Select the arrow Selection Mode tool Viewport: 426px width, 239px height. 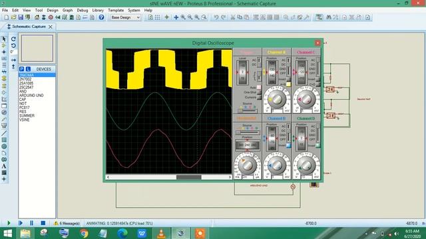coord(4,39)
